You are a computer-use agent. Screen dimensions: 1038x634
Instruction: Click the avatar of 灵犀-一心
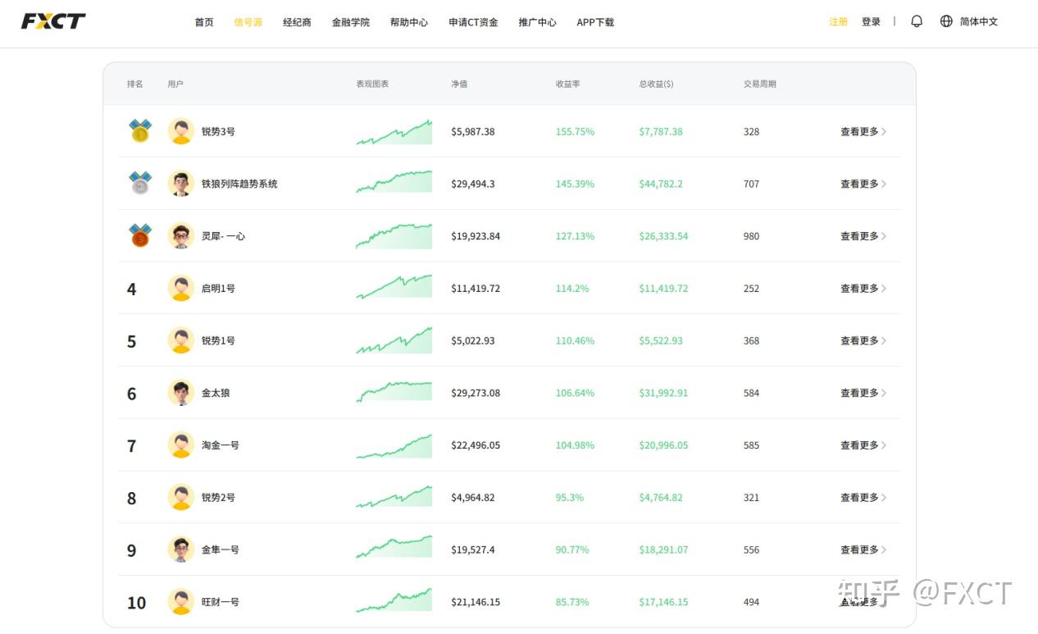[x=180, y=235]
